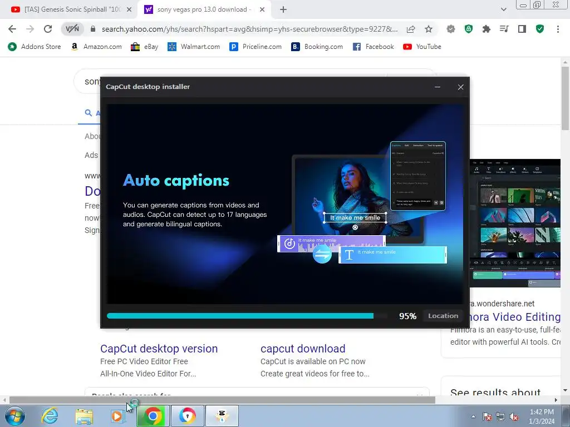
Task: Click the browser forward arrow
Action: coord(30,29)
